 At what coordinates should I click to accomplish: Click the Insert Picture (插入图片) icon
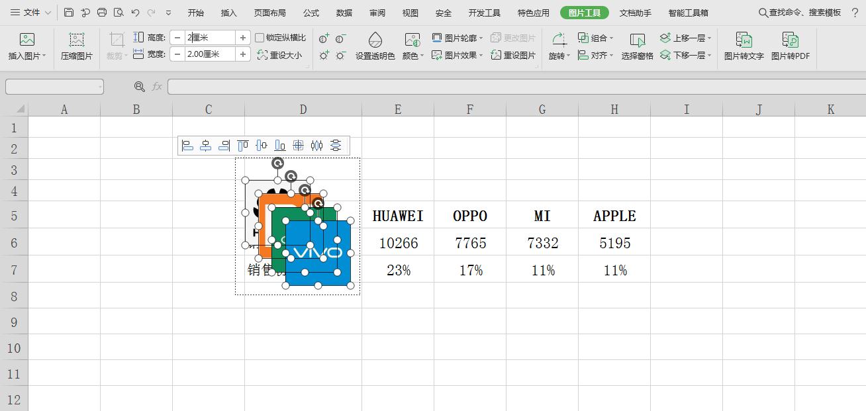(27, 40)
